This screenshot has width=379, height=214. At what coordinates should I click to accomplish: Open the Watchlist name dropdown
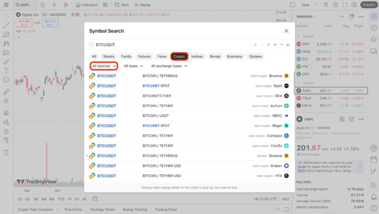coord(306,16)
